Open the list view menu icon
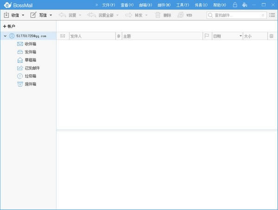 click(272, 15)
